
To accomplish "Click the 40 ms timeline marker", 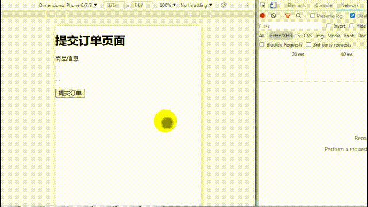I will [347, 55].
